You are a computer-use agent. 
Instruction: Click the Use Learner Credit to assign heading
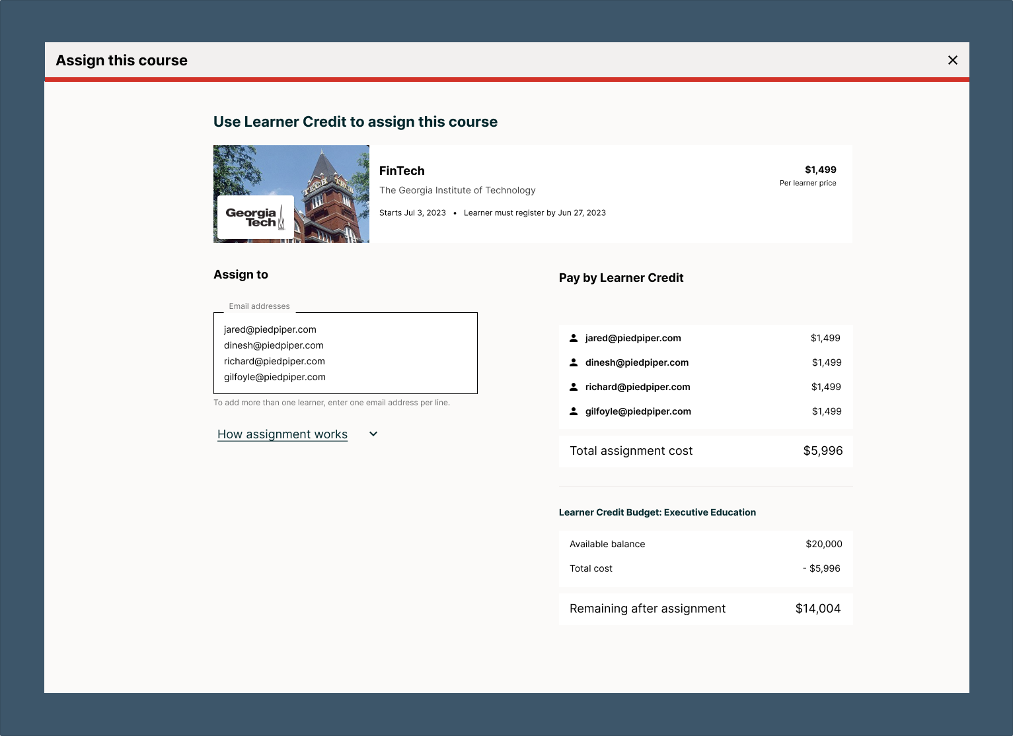click(x=356, y=122)
